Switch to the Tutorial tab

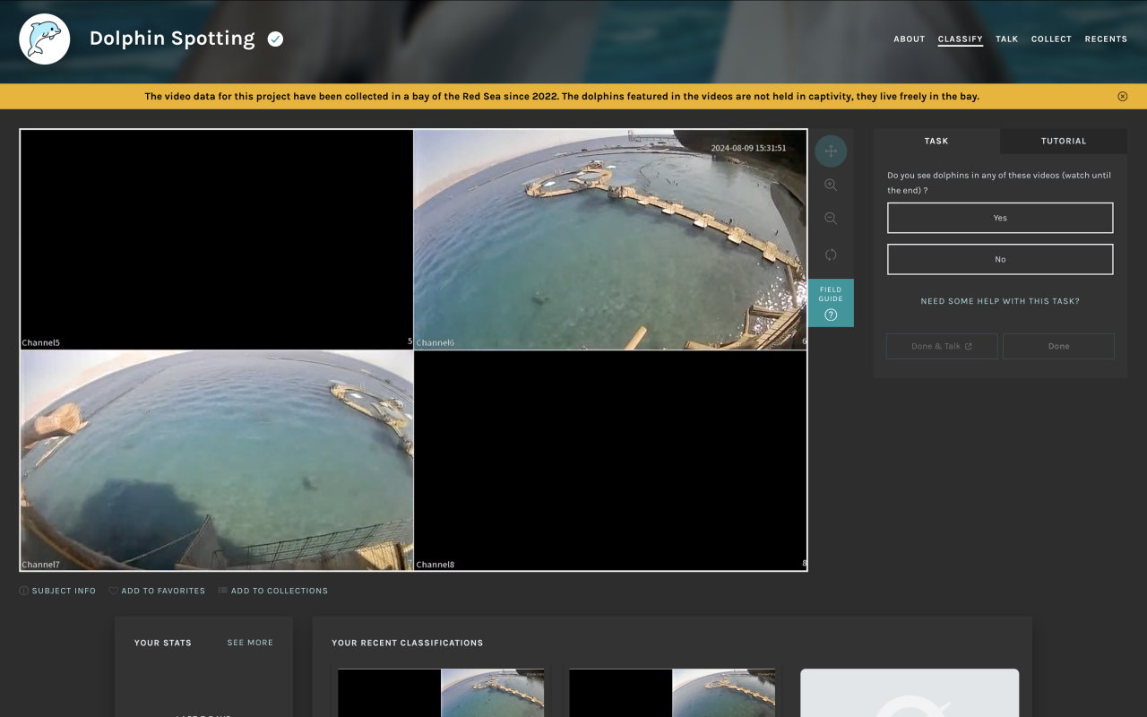tap(1063, 141)
